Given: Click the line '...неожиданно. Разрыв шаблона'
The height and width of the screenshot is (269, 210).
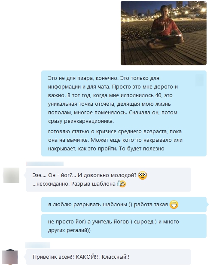Looking at the screenshot, I should point(74,184).
